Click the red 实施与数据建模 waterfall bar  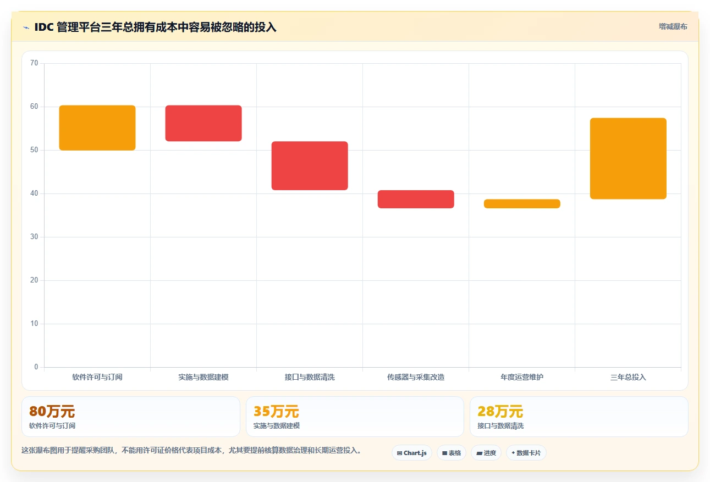[203, 123]
